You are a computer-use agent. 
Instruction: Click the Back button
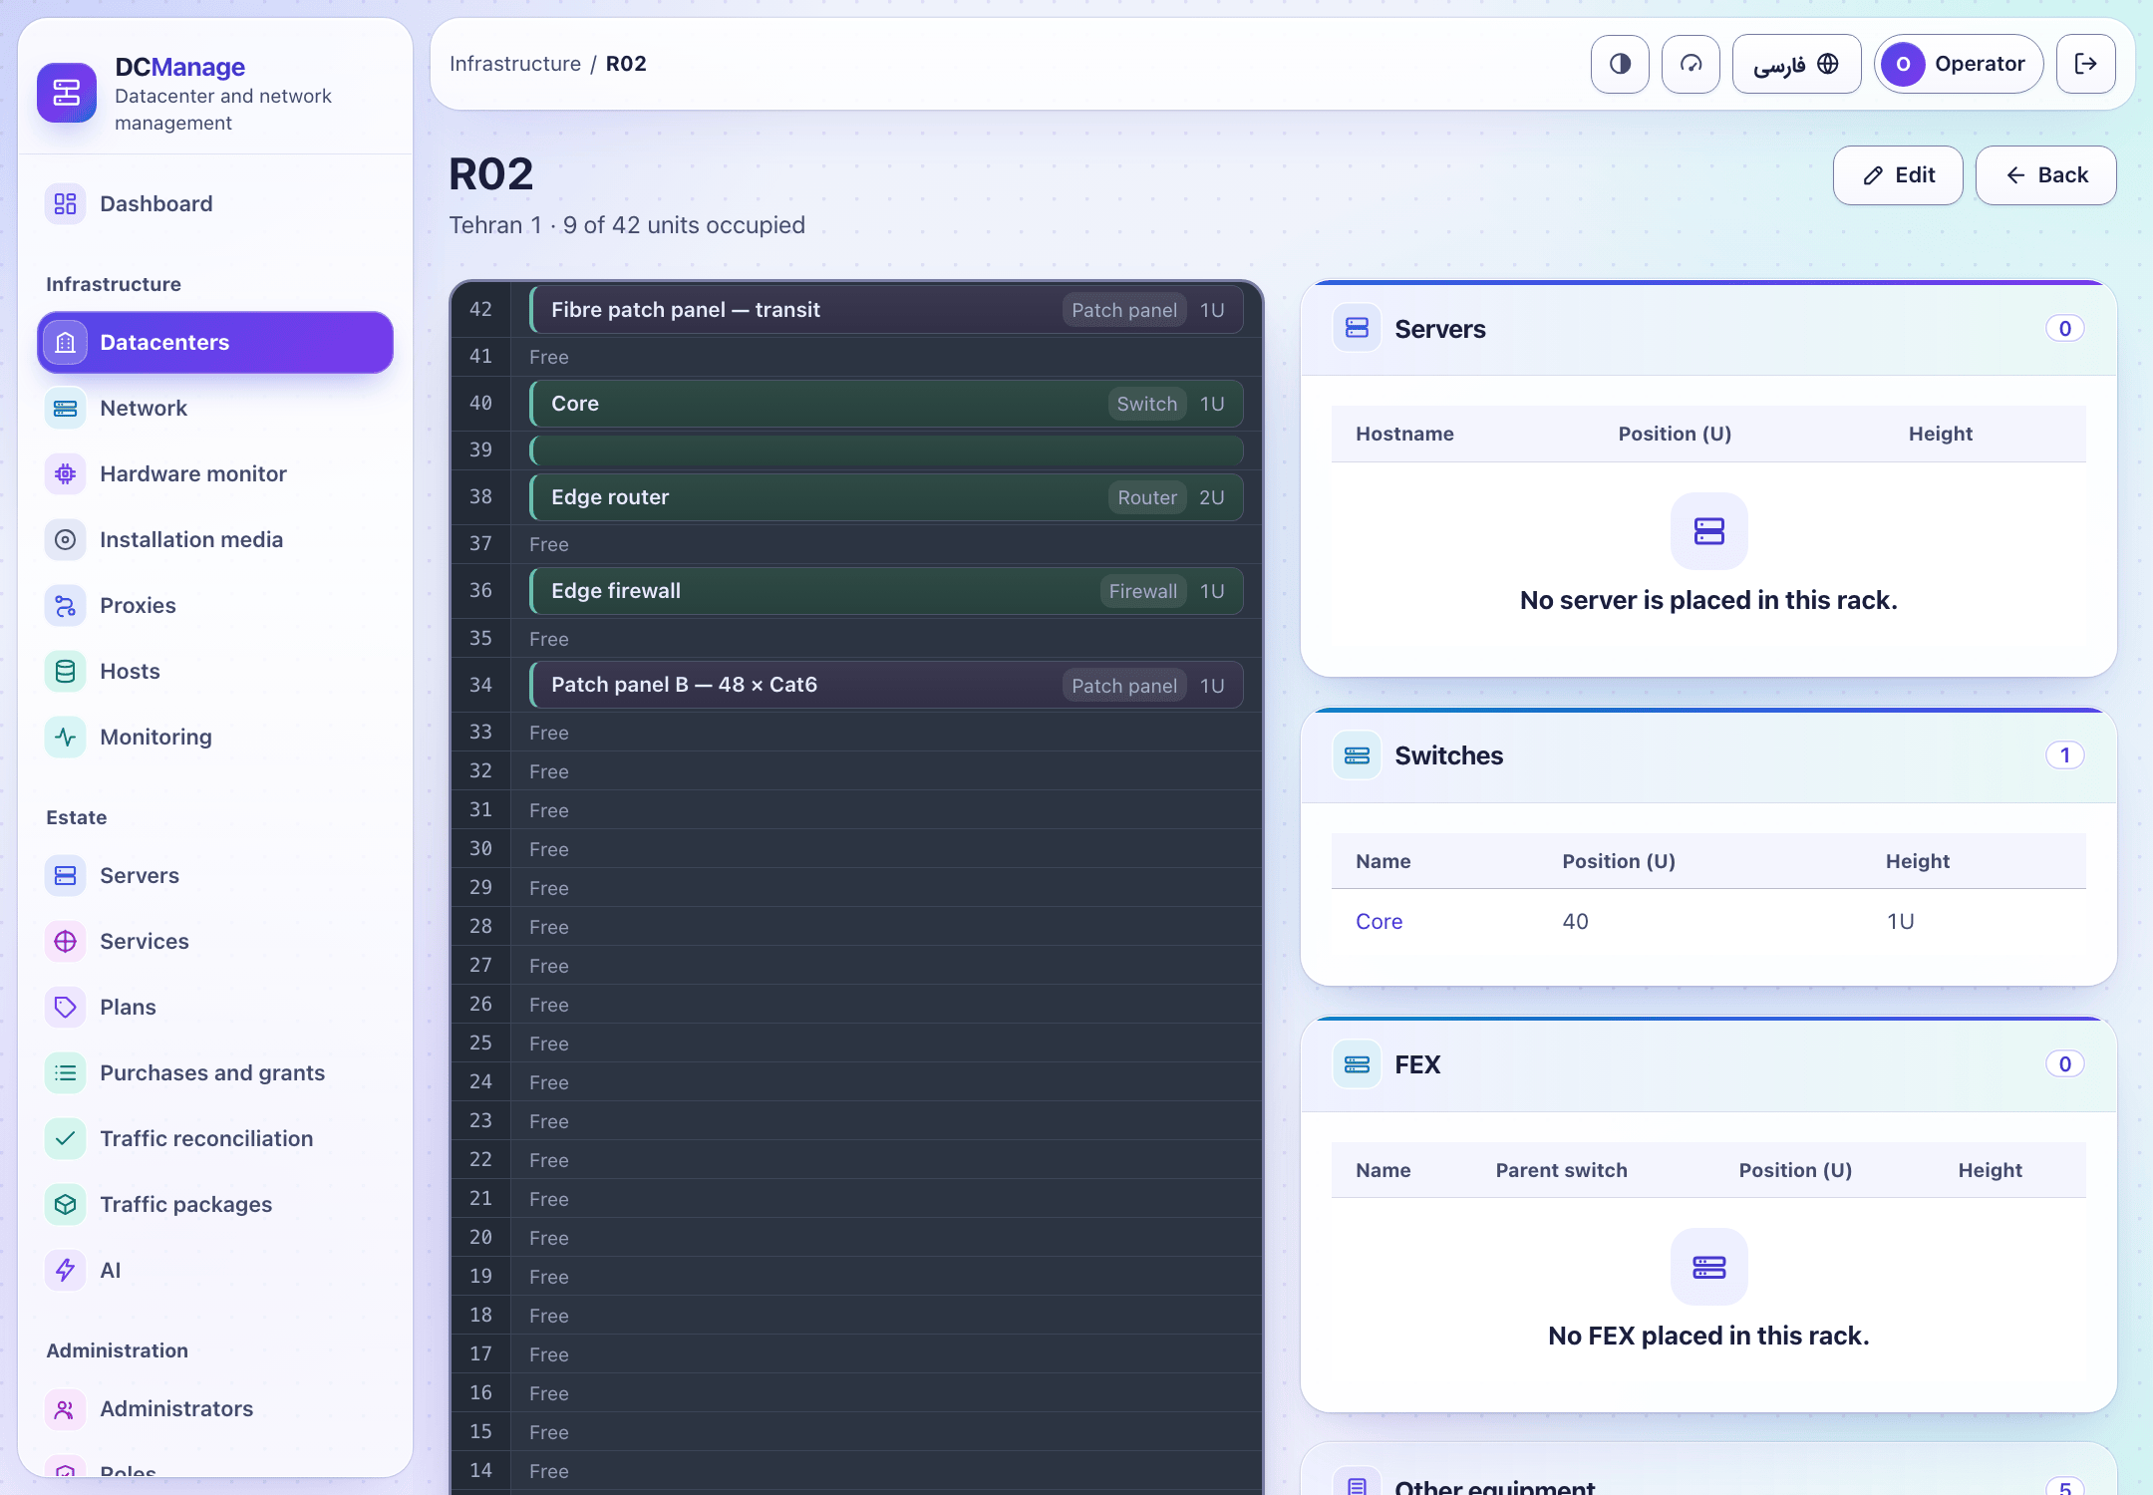tap(2045, 175)
